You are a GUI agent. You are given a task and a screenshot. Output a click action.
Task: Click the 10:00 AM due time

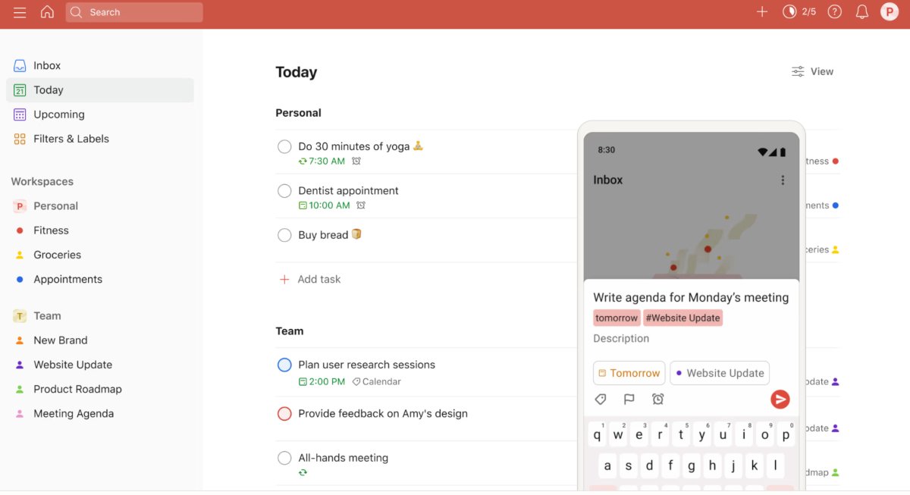325,205
